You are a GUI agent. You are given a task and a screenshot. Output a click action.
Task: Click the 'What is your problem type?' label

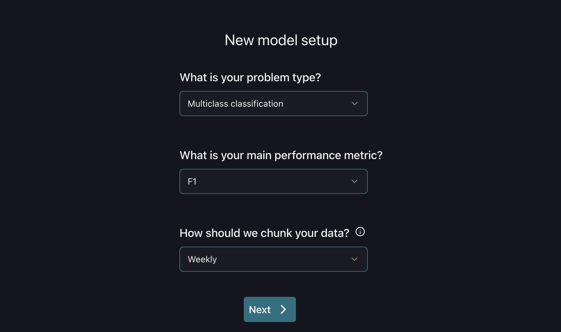[x=250, y=78]
